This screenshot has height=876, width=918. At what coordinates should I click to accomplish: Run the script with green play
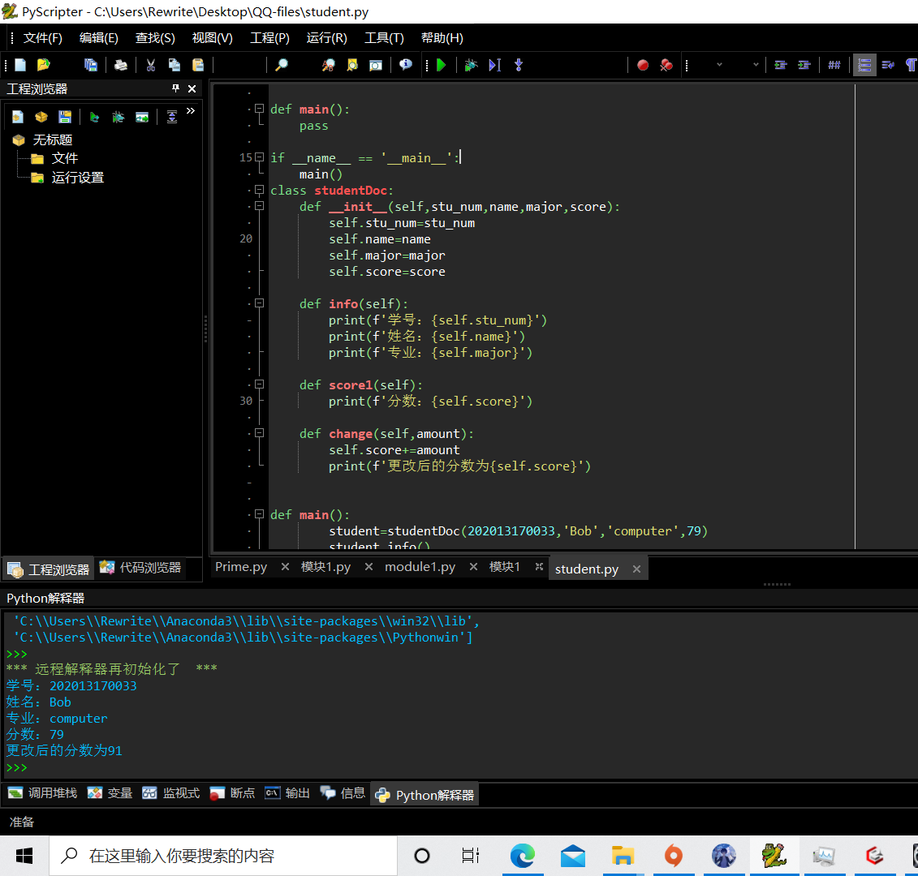tap(442, 65)
